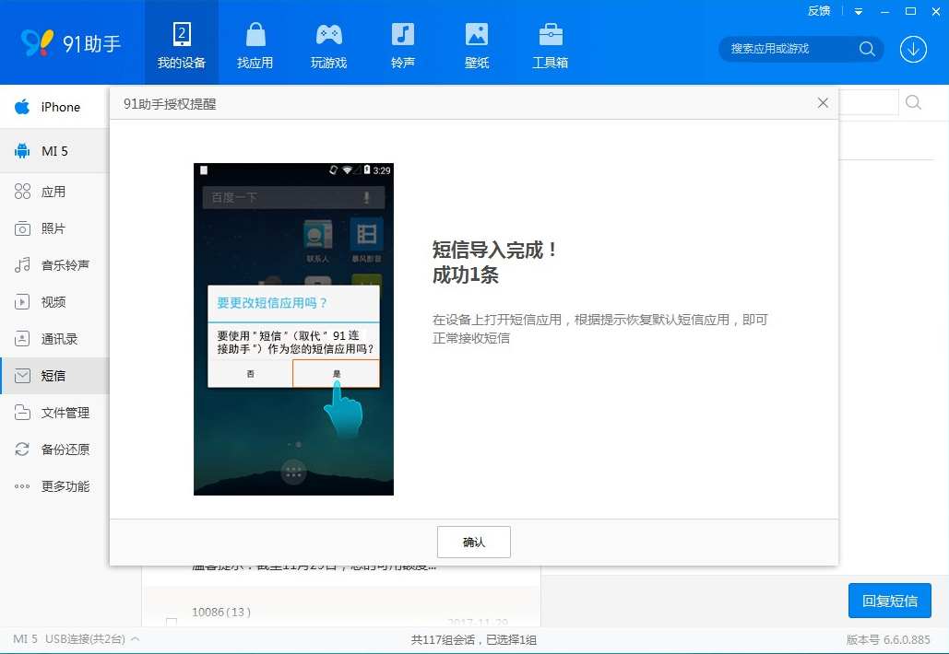Open the 工具箱 toolbox tab
The height and width of the screenshot is (654, 949).
click(x=551, y=43)
